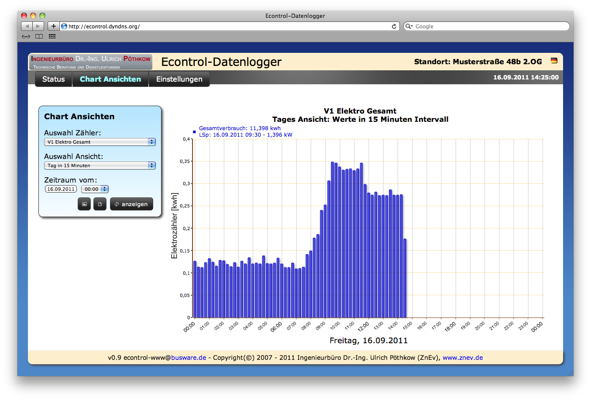This screenshot has height=400, width=591.
Task: Follow the www.znev.de link
Action: click(463, 358)
